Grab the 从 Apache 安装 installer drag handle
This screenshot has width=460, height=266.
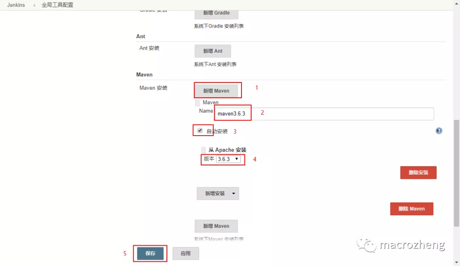[x=203, y=150]
